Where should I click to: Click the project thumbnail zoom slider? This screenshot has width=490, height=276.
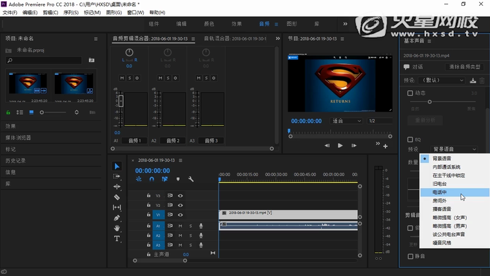(x=43, y=112)
